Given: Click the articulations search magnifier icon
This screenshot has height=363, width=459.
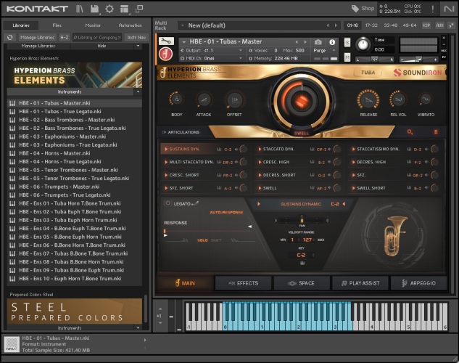Looking at the screenshot, I should tap(410, 132).
